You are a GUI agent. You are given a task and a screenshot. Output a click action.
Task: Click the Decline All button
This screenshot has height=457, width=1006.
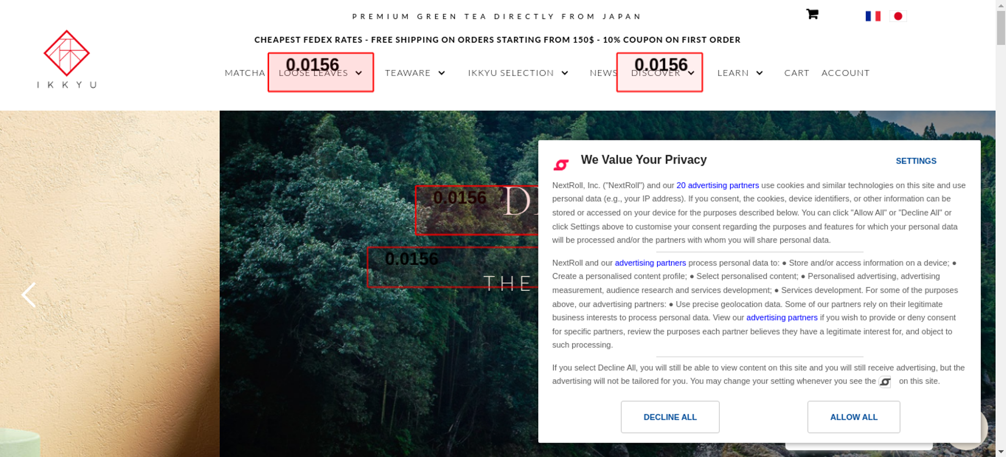tap(670, 417)
